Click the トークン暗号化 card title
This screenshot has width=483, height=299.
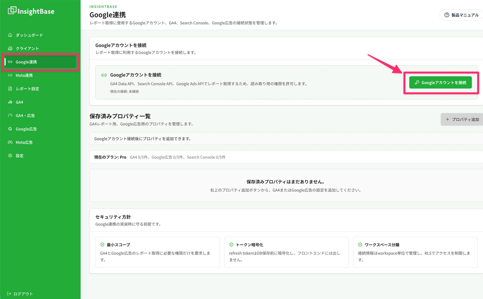tap(249, 244)
